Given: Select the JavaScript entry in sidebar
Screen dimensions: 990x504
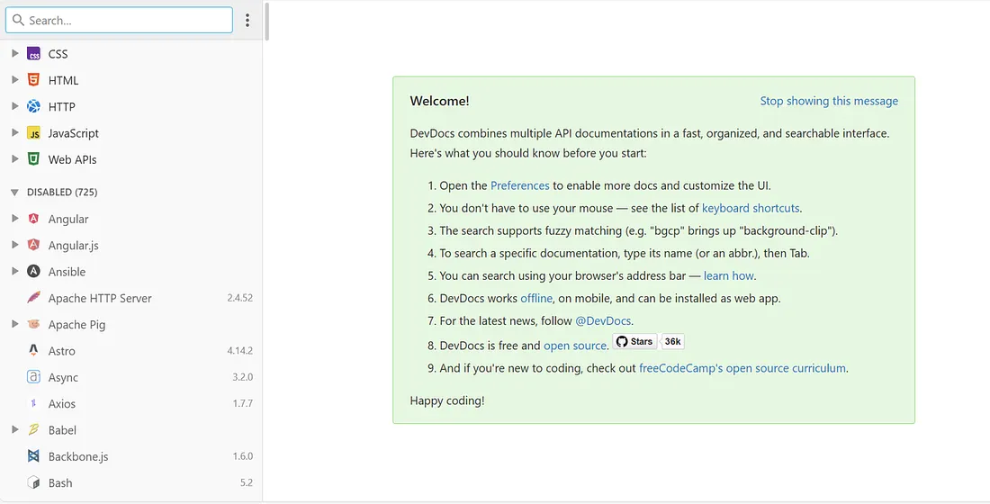Looking at the screenshot, I should [x=131, y=133].
